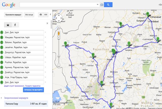This screenshot has width=162, height=109.
Task: Click destination K field Делі
Action: pos(24,82)
